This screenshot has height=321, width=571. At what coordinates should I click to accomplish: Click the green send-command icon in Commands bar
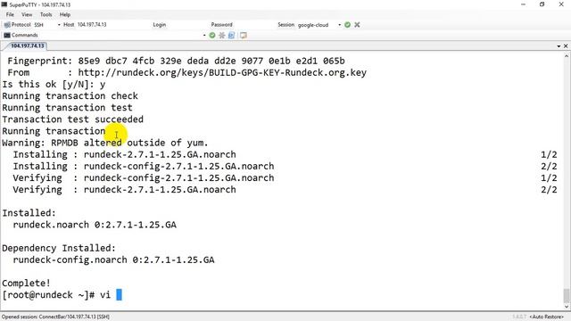tap(212, 36)
